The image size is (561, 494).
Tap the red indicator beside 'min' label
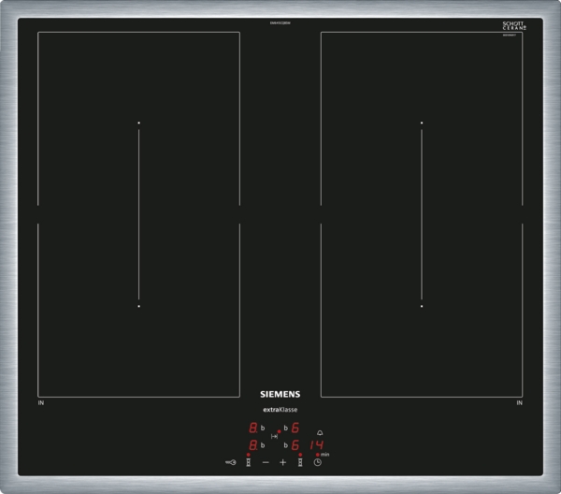[318, 455]
